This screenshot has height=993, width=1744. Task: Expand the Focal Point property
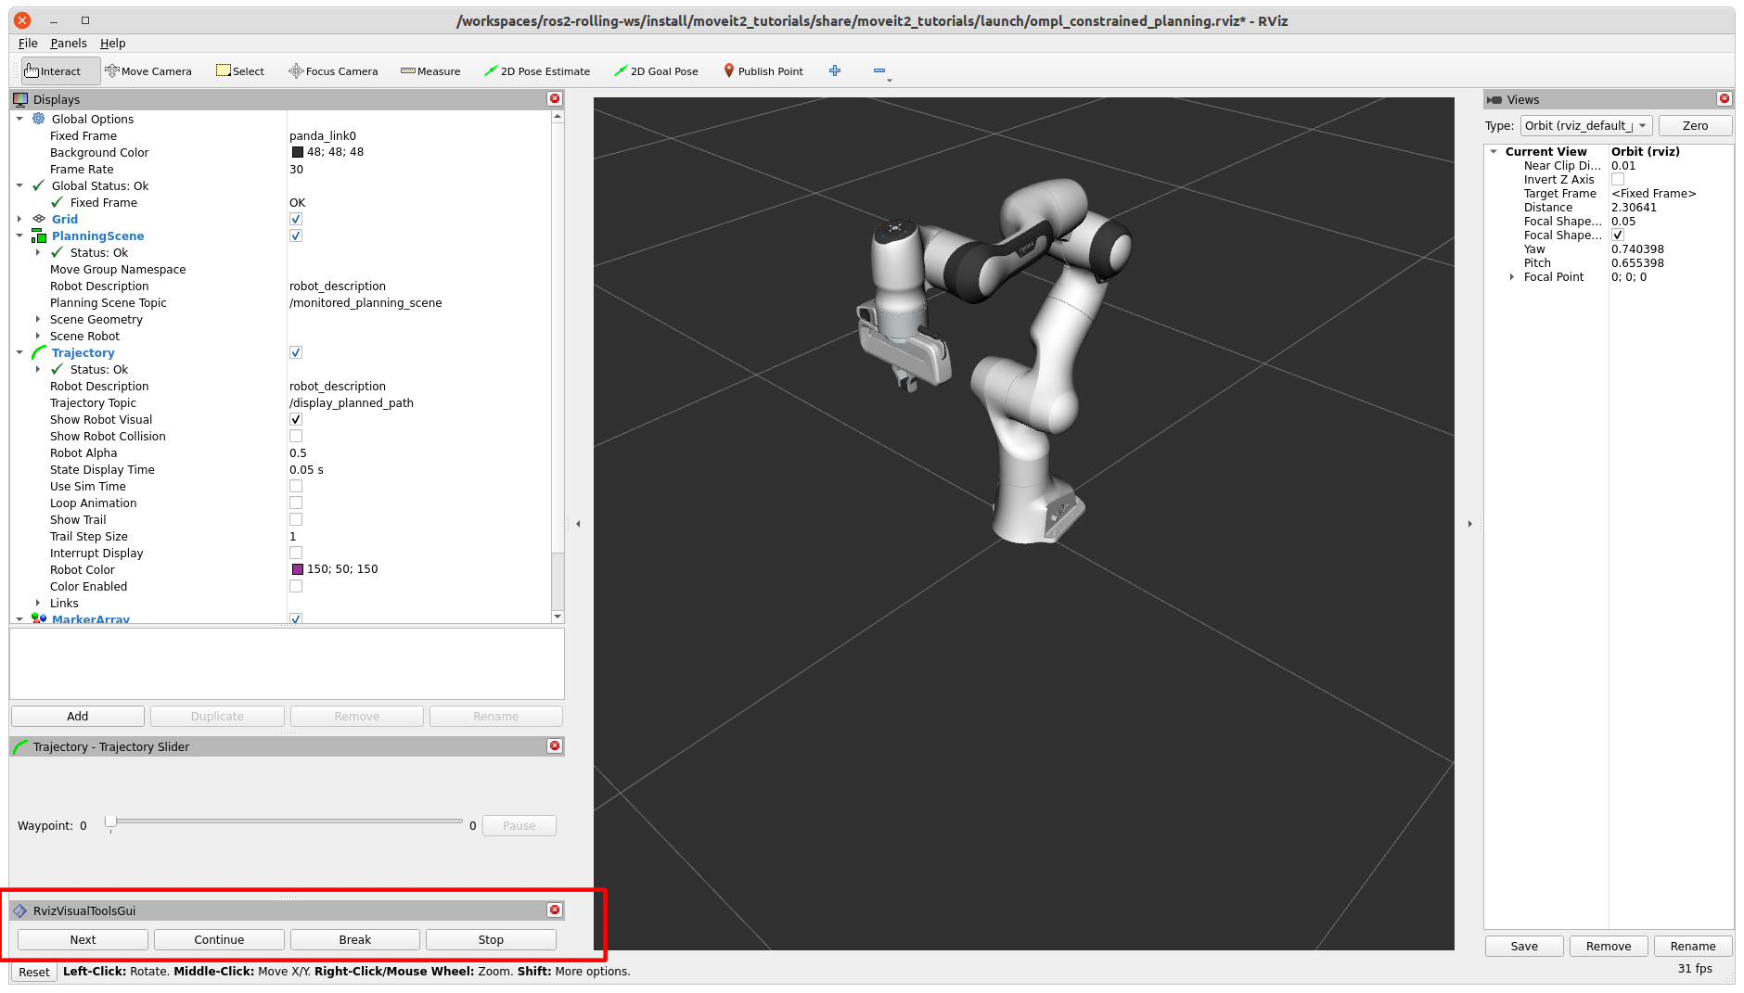click(1512, 277)
